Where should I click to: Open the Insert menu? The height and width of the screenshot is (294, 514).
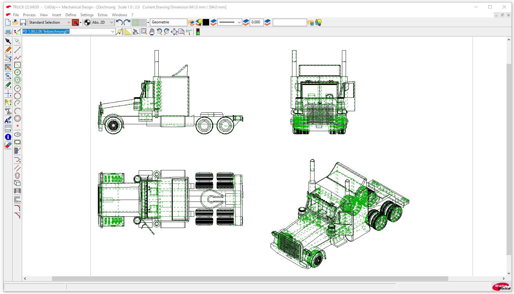56,15
